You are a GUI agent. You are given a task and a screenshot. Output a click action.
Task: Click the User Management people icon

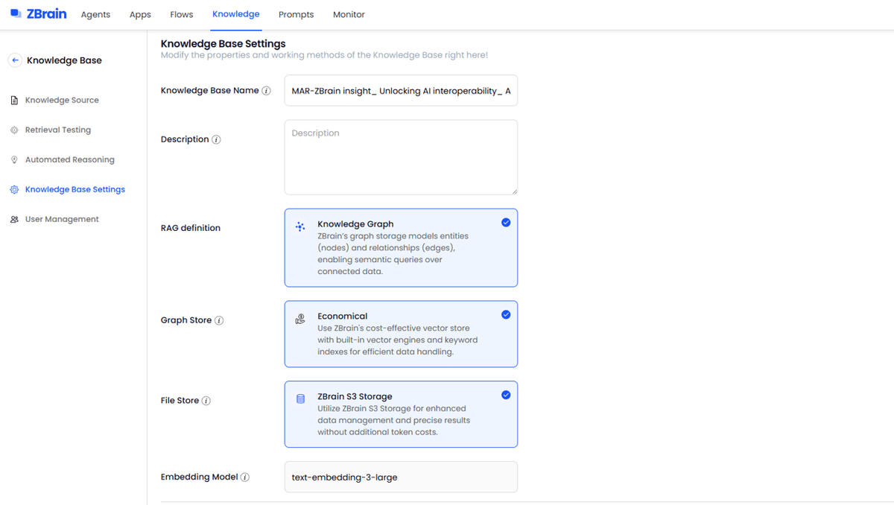click(x=14, y=220)
